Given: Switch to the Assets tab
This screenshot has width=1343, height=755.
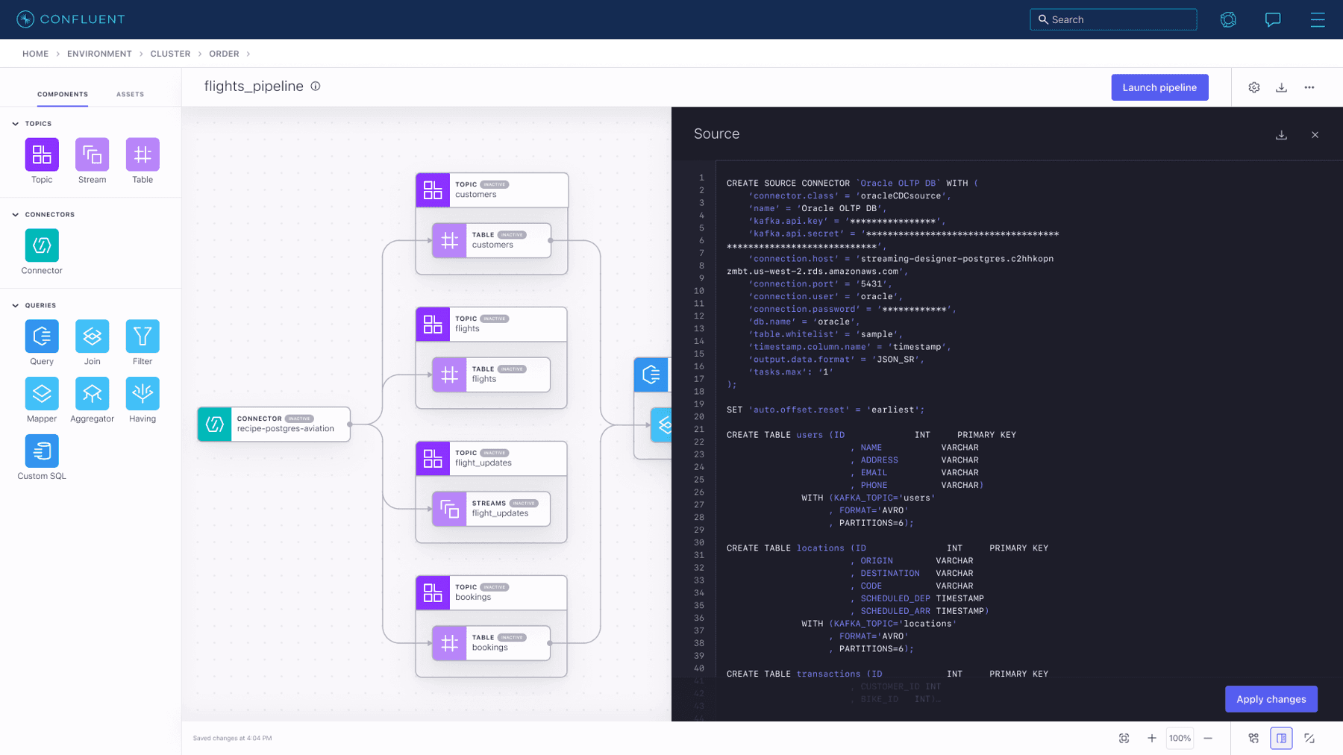Looking at the screenshot, I should (x=130, y=94).
